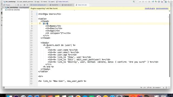Viewport: 173px width, 97px height.
Task: Switch to Dockerfile tab
Action: [x=55, y=5]
